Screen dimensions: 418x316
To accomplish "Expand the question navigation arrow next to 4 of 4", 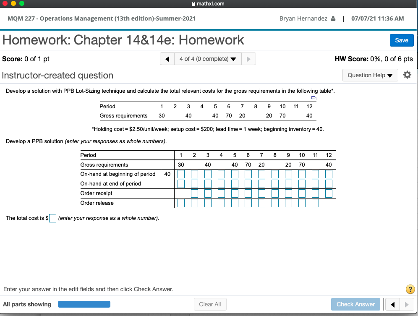I will pyautogui.click(x=248, y=58).
